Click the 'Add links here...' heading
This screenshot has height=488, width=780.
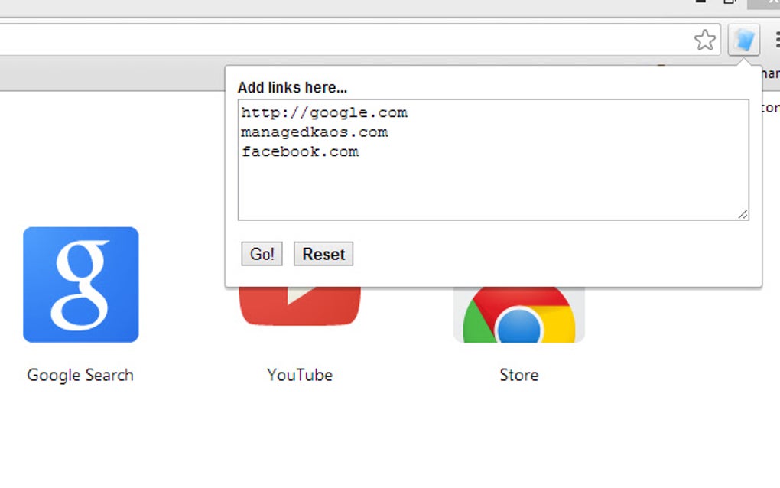point(292,87)
